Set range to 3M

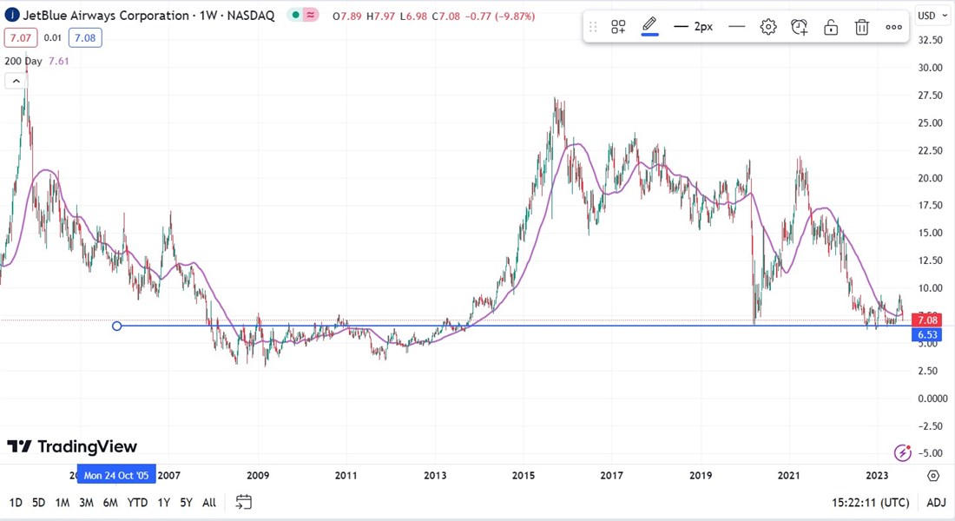[87, 503]
